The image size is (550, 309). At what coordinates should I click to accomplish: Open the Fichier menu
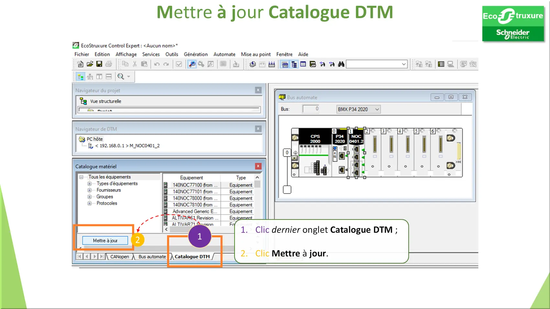tap(82, 54)
